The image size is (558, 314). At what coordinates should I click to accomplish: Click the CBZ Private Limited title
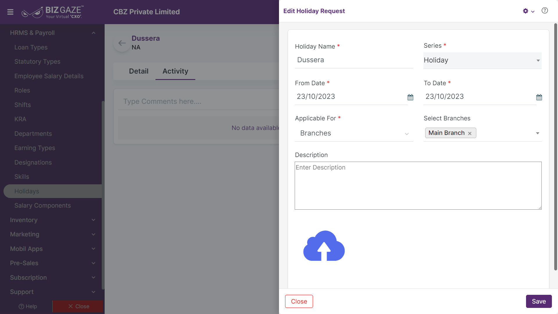[146, 12]
